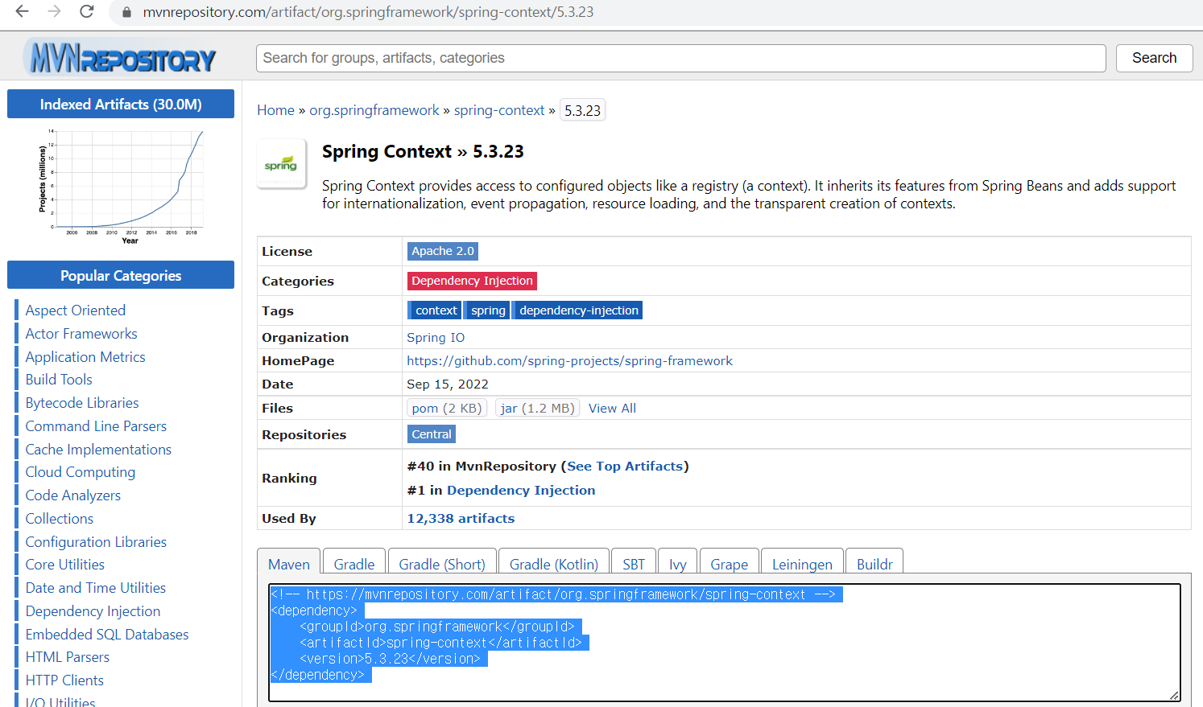1203x707 pixels.
Task: Open the View All files link
Action: pos(612,409)
